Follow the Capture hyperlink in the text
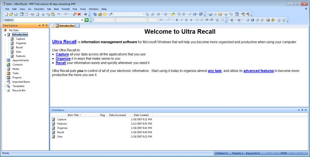The width and height of the screenshot is (310, 157). point(62,54)
